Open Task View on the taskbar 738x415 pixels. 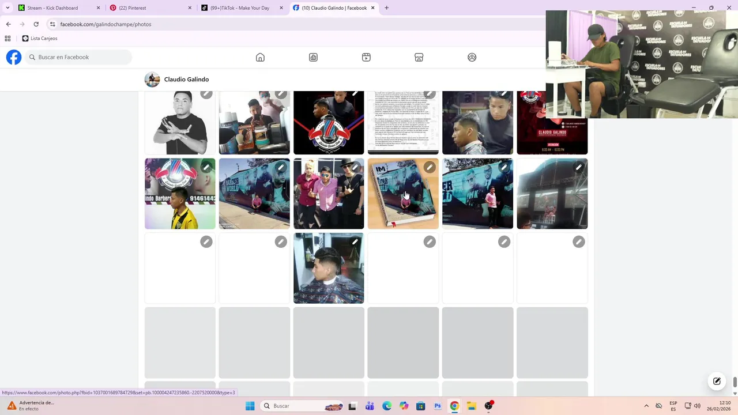(352, 406)
